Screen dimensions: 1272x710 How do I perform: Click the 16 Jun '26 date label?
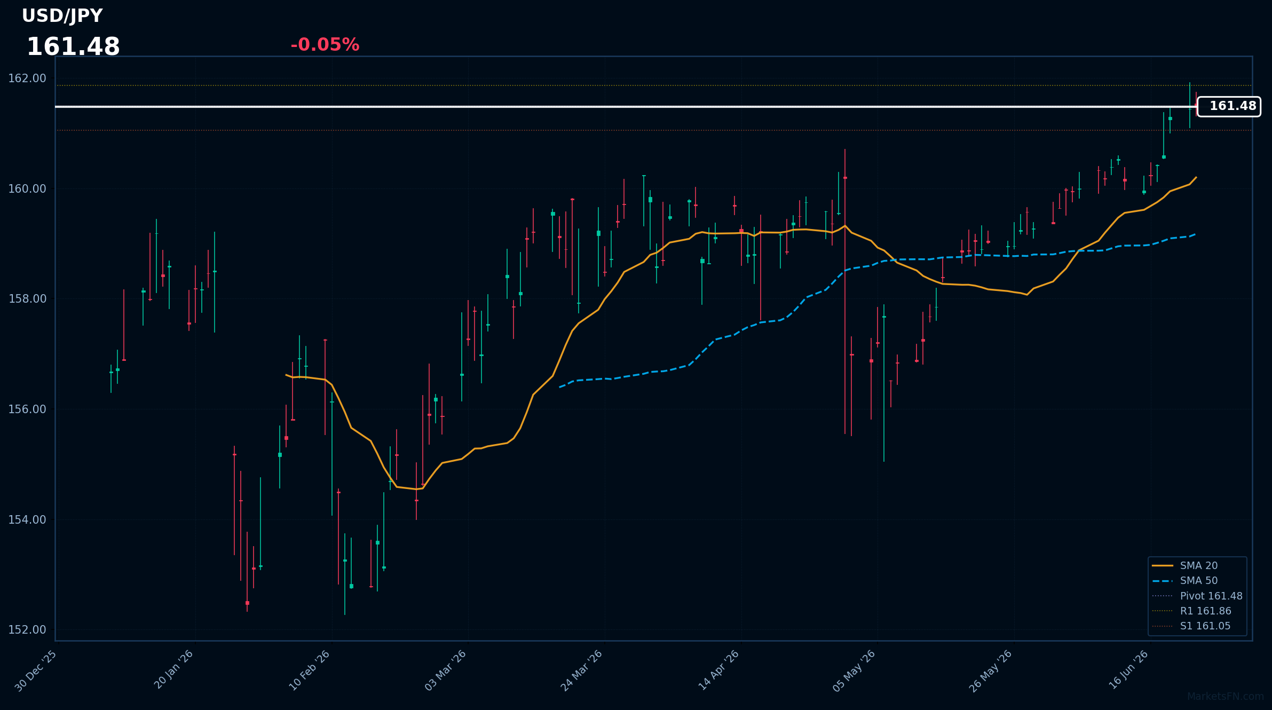(x=1129, y=669)
